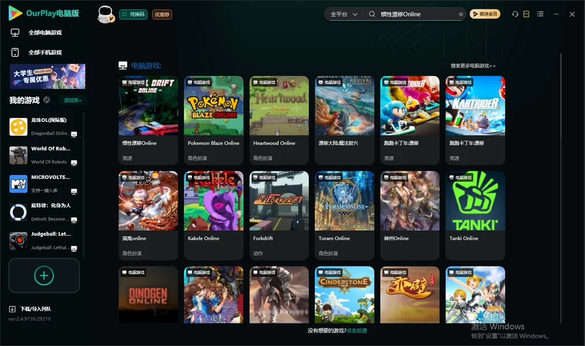The height and width of the screenshot is (346, 585).
Task: Open the 漂移大陆:魔法复兴 game card
Action: point(345,120)
